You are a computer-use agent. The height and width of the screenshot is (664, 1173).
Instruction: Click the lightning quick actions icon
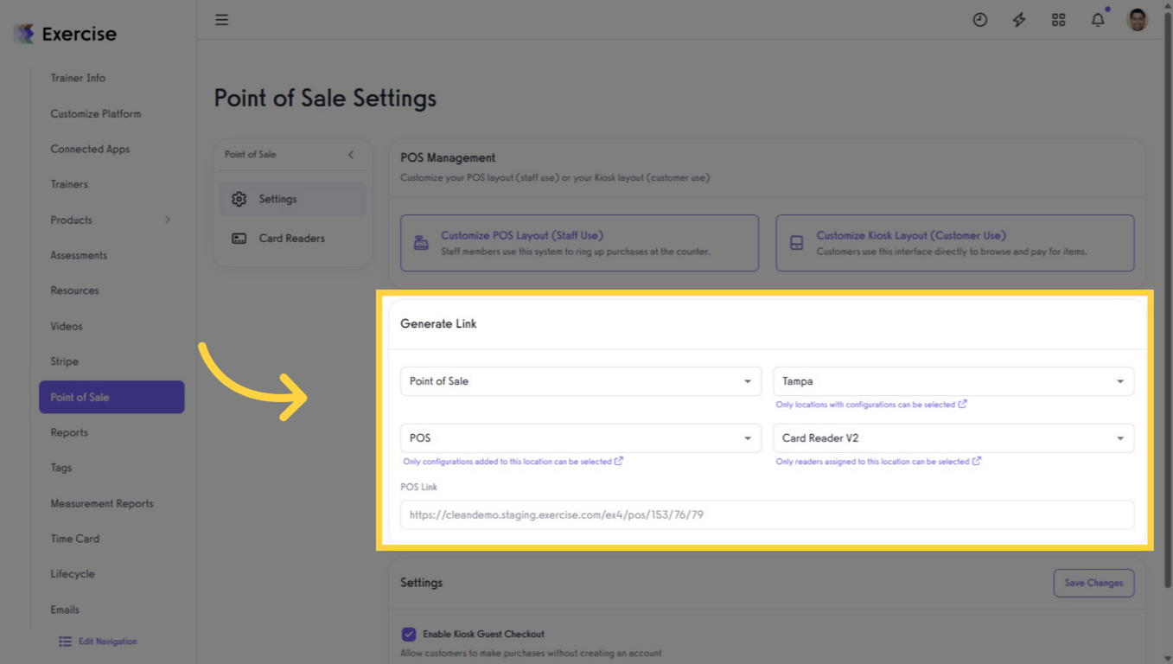(x=1019, y=19)
